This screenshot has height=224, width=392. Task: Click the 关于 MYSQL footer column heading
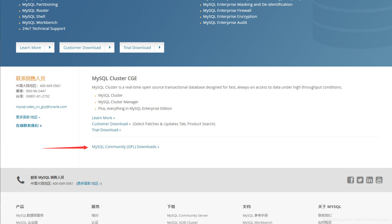pos(330,207)
